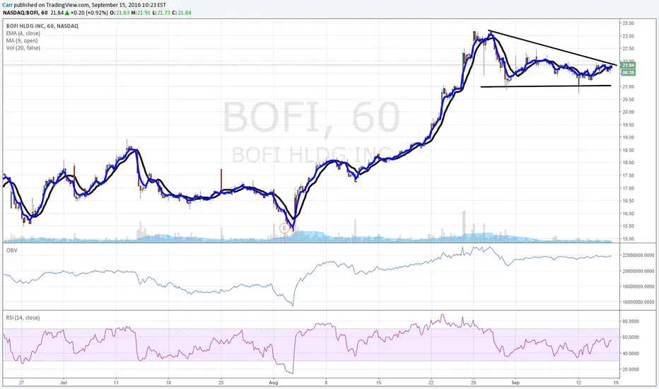Click 40.0000 on the RSI axis
The image size is (659, 389).
631,354
